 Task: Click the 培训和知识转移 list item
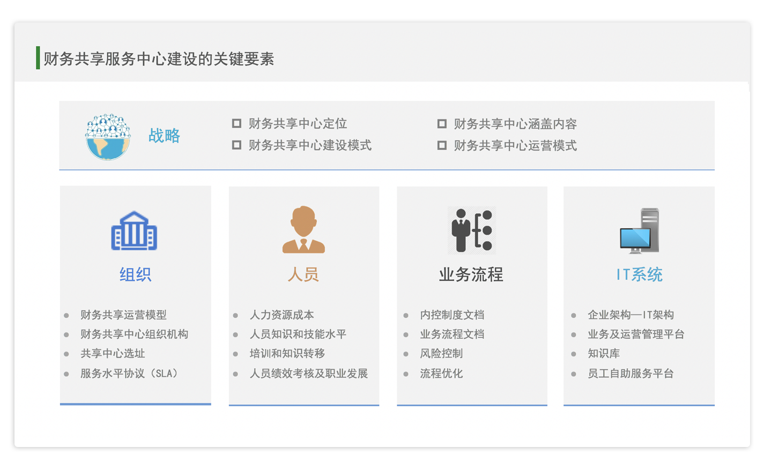tap(287, 354)
